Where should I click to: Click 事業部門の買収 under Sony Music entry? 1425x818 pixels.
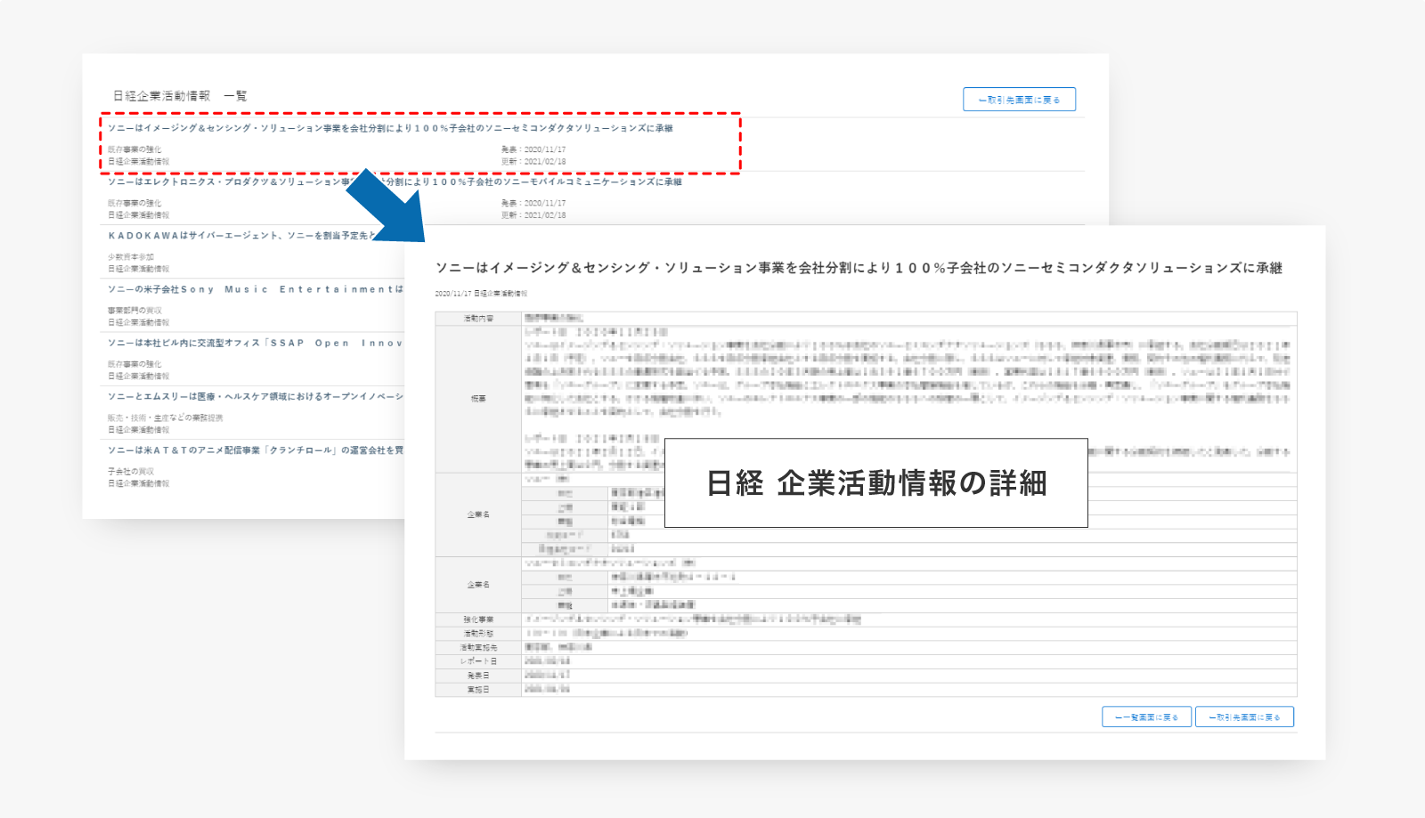pyautogui.click(x=134, y=311)
